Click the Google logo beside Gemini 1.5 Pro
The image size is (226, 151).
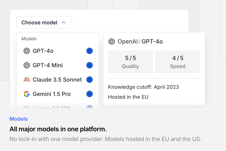tap(27, 94)
